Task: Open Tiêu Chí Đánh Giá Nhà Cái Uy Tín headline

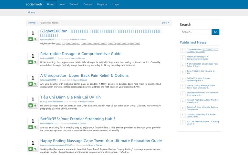Action: coord(70,97)
